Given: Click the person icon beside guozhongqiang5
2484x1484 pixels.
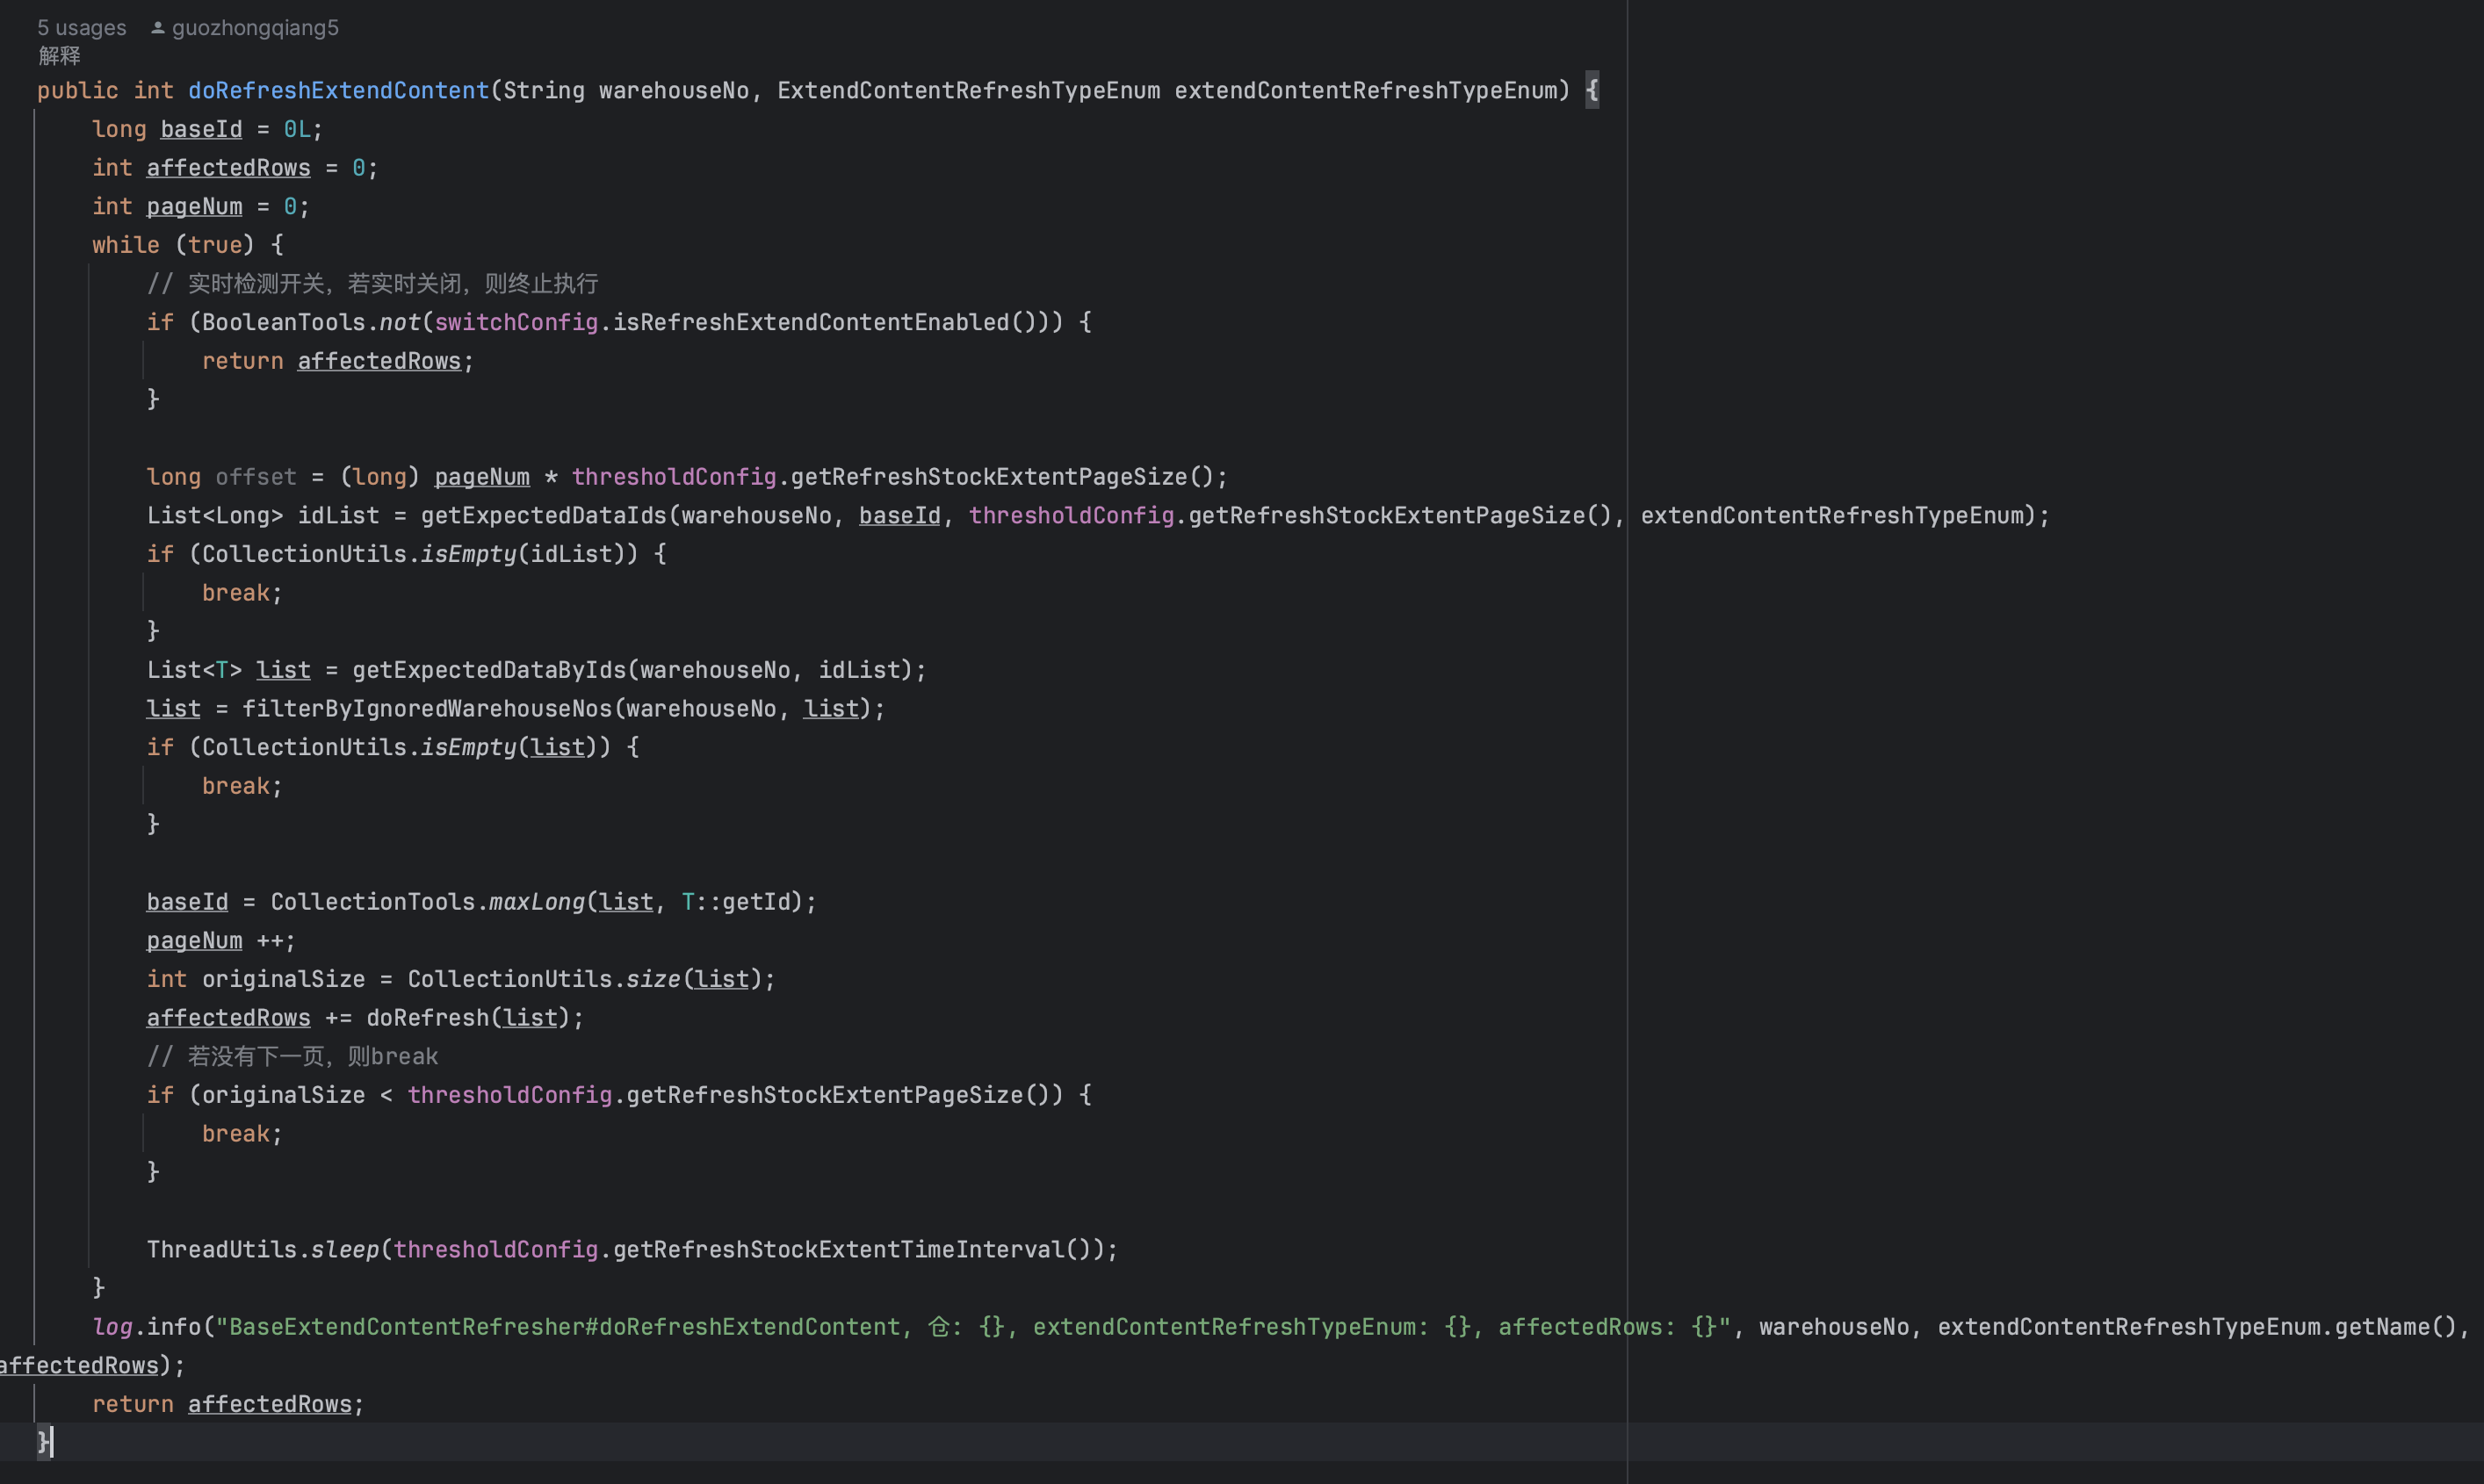Looking at the screenshot, I should coord(158,28).
